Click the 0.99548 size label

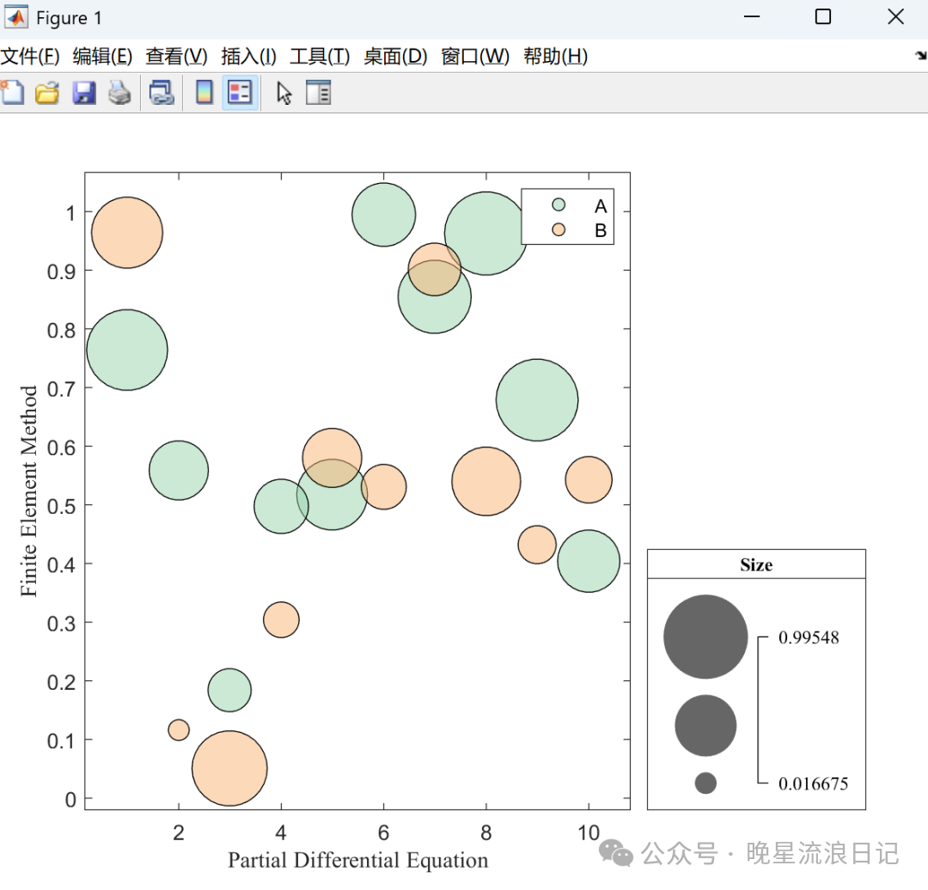[x=809, y=637]
